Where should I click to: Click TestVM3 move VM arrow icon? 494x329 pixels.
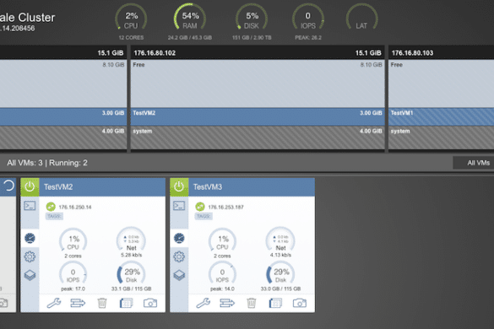coord(227,303)
